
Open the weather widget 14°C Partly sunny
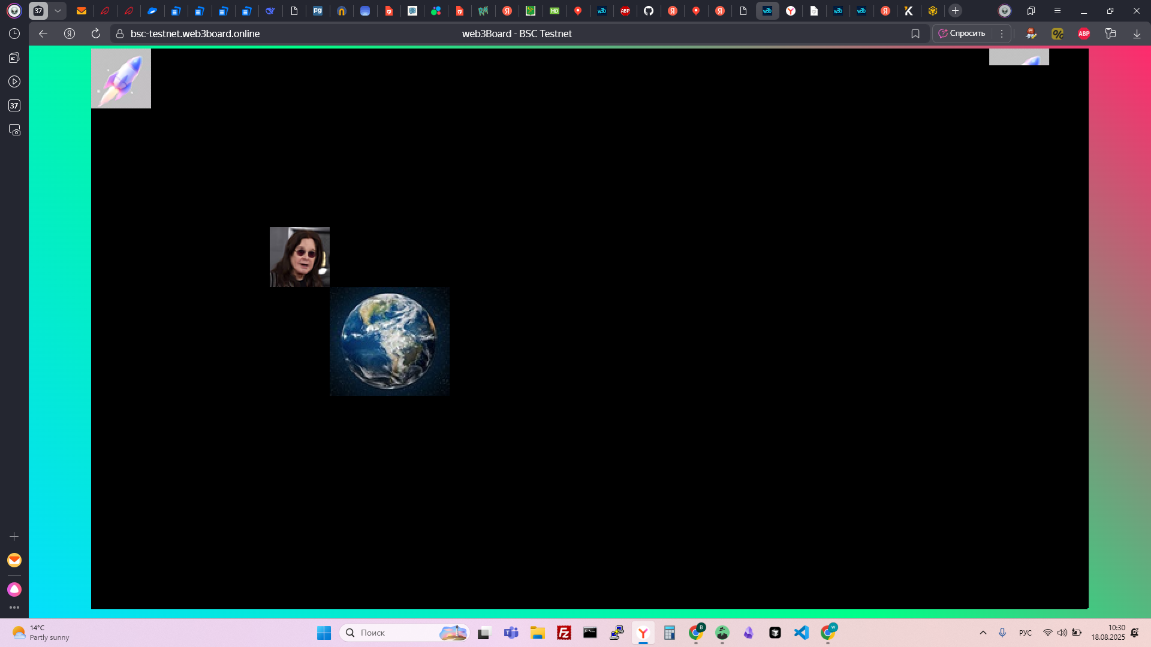(41, 633)
